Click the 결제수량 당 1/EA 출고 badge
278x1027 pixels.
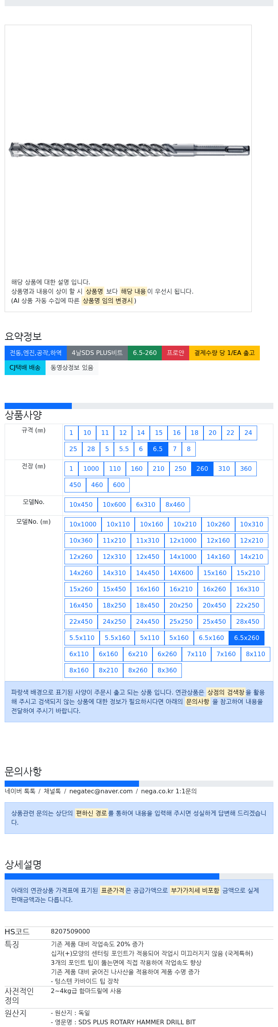224,353
